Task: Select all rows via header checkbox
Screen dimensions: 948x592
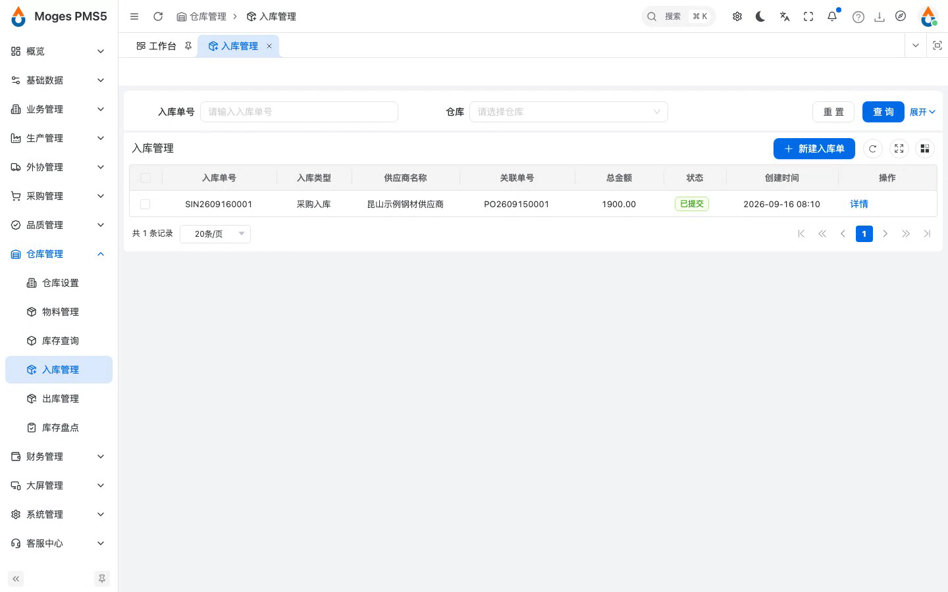Action: [x=145, y=178]
